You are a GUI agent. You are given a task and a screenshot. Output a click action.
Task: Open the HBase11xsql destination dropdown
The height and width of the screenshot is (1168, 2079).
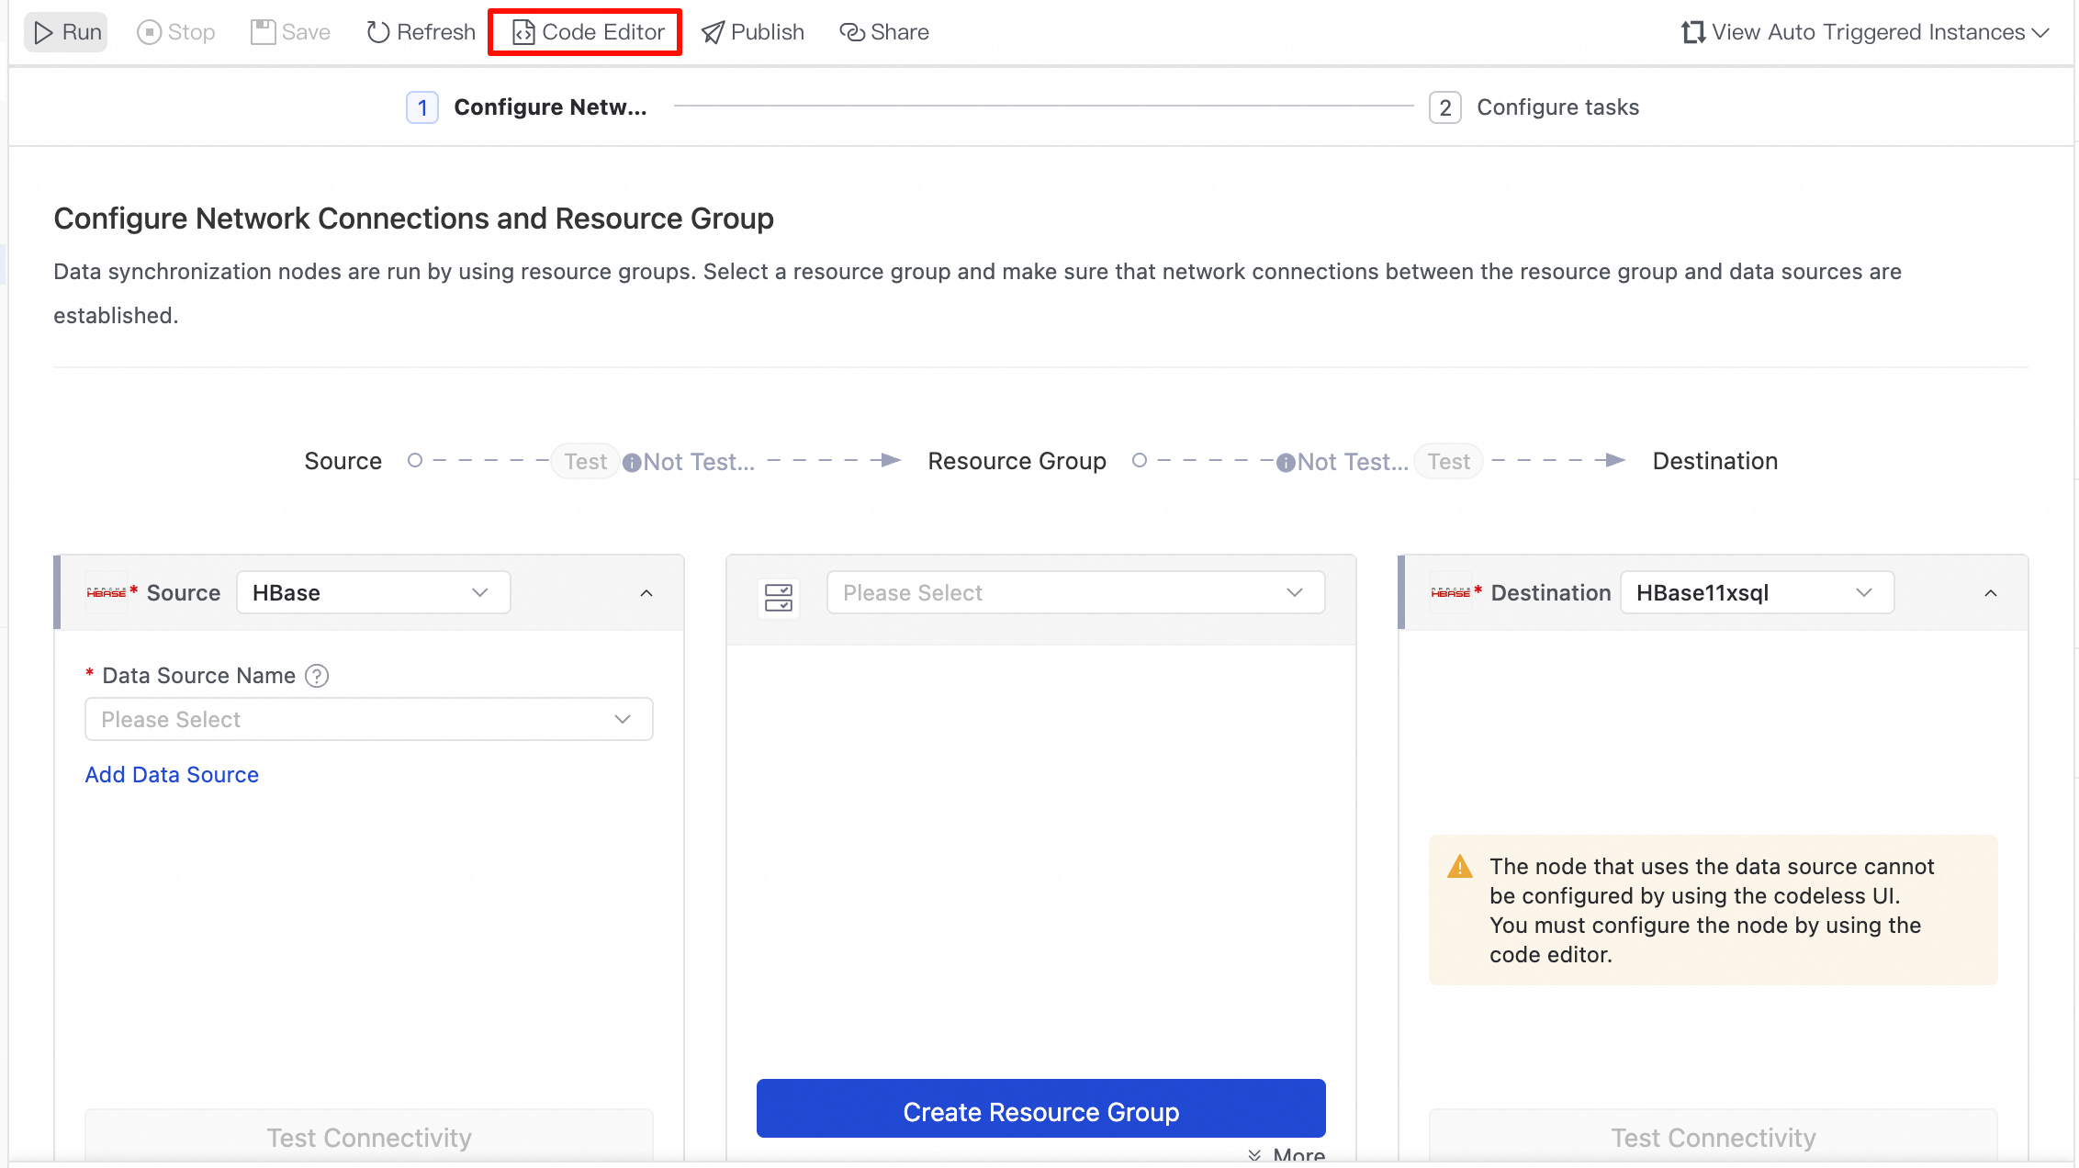click(x=1756, y=593)
